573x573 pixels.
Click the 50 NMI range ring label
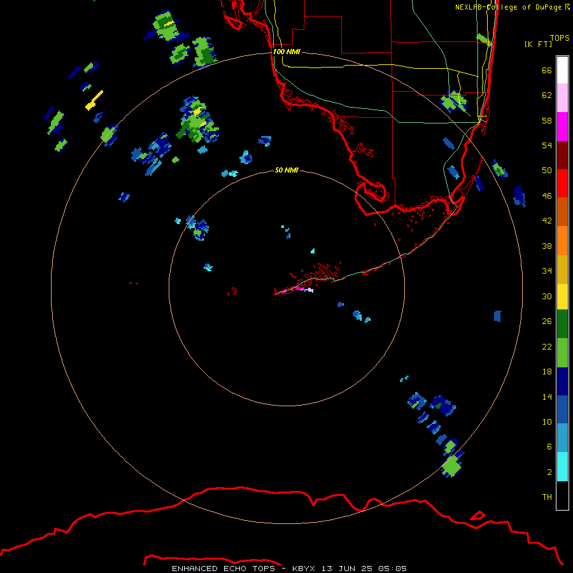286,170
